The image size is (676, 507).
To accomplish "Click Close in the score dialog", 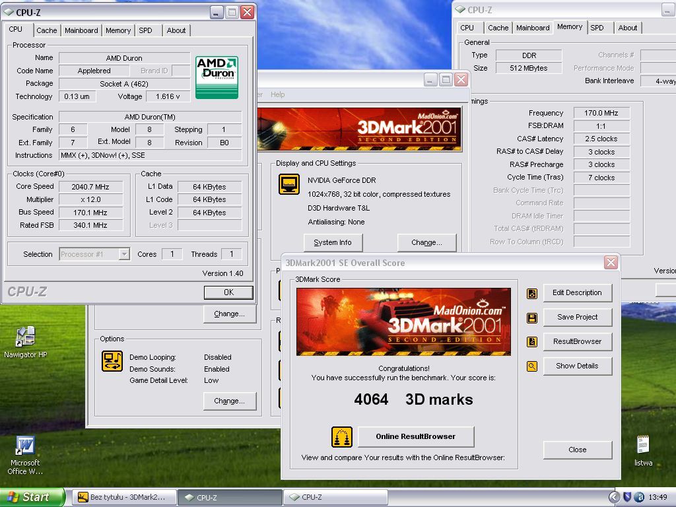I will (x=577, y=450).
